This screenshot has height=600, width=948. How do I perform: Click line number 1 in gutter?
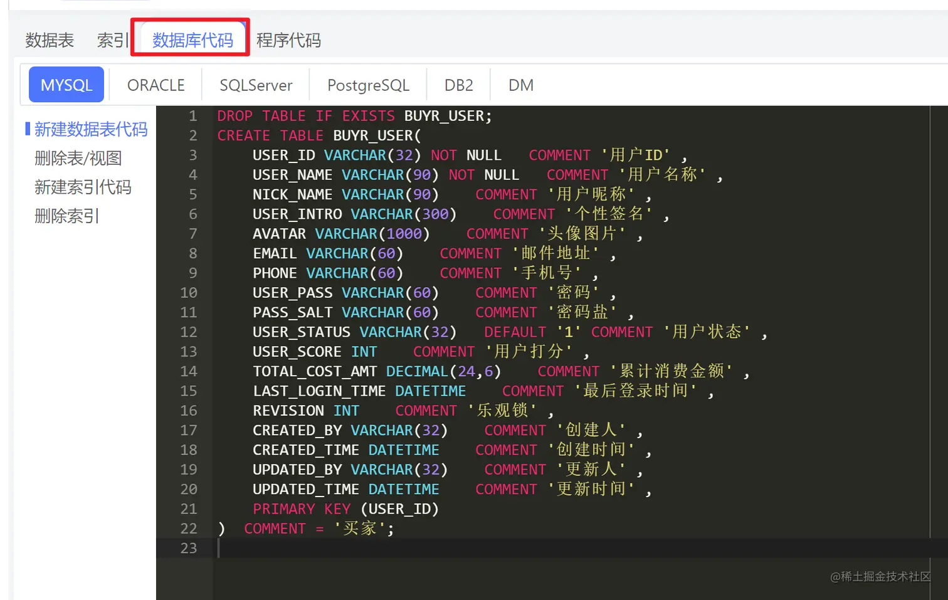click(x=192, y=116)
